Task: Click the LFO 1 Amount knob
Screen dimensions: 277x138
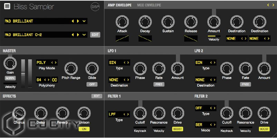Action: click(x=178, y=68)
